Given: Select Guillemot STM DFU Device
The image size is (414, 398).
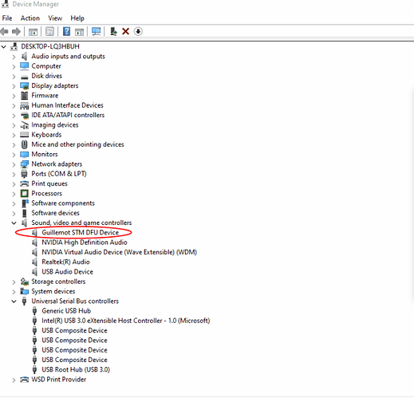Looking at the screenshot, I should point(80,233).
